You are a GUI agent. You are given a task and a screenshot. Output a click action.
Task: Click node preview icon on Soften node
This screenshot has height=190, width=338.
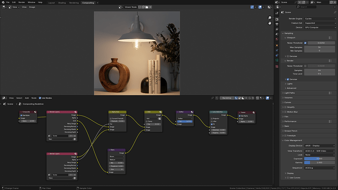(x=192, y=112)
